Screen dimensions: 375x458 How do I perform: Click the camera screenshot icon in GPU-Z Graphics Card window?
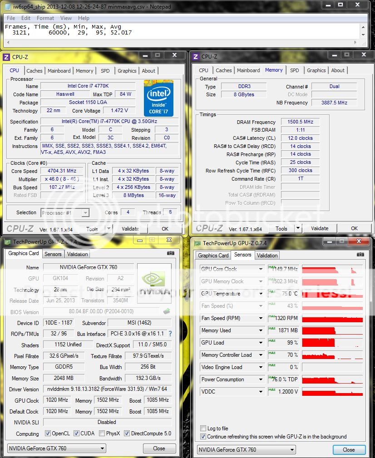(x=171, y=253)
